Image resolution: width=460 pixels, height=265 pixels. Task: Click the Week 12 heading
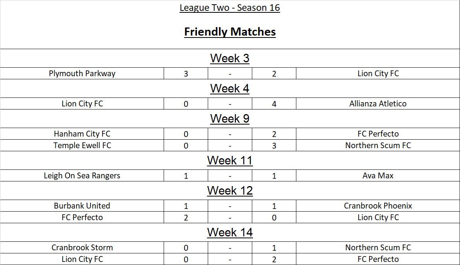click(x=230, y=191)
